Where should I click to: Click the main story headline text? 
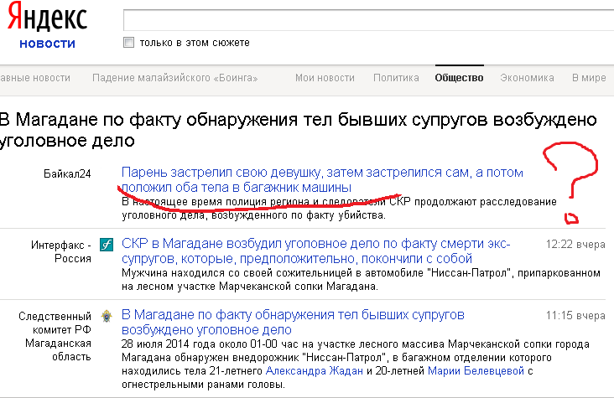click(x=299, y=130)
